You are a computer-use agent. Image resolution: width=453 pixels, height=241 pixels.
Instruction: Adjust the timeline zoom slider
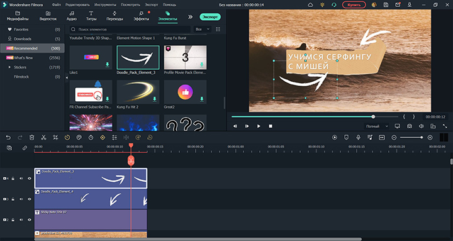pos(411,138)
